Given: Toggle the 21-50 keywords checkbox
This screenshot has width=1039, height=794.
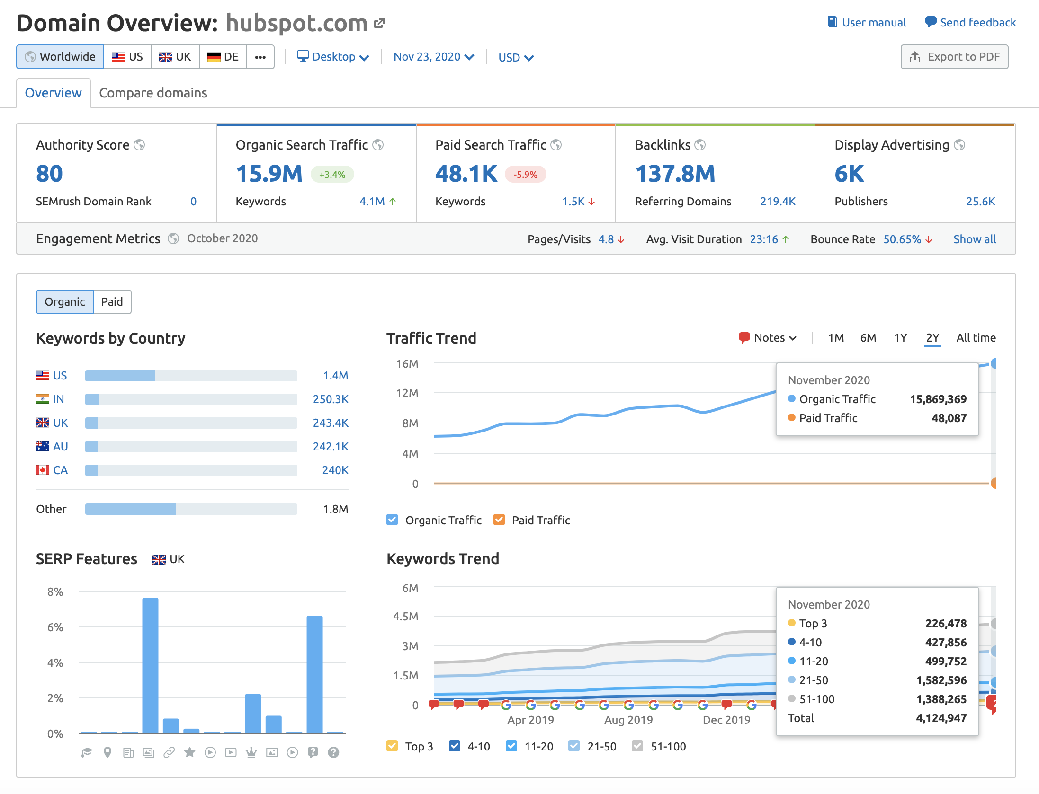Looking at the screenshot, I should tap(574, 746).
